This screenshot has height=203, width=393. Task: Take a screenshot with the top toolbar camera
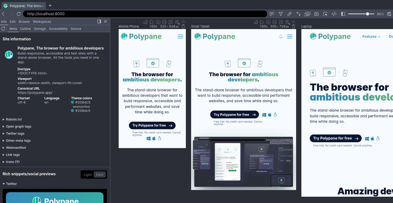coord(316,14)
